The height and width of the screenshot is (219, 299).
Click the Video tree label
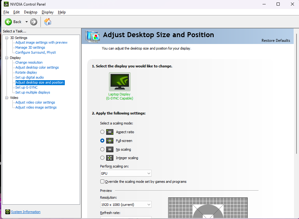tap(14, 98)
